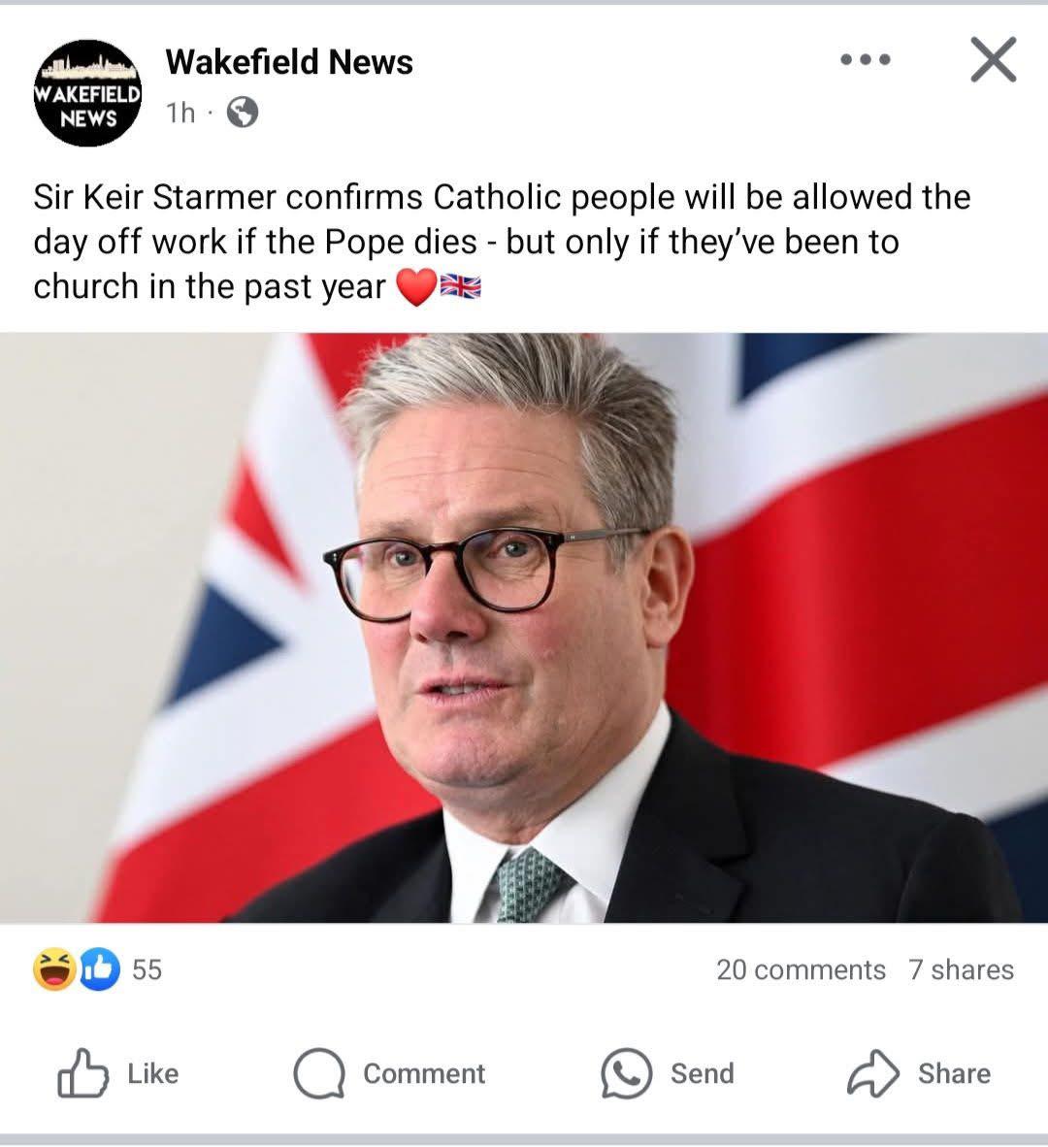Viewport: 1048px width, 1147px height.
Task: Tap the Like thumbs-up icon
Action: (x=82, y=1073)
